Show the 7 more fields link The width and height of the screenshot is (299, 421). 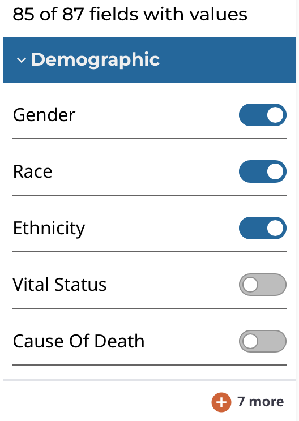(x=260, y=402)
